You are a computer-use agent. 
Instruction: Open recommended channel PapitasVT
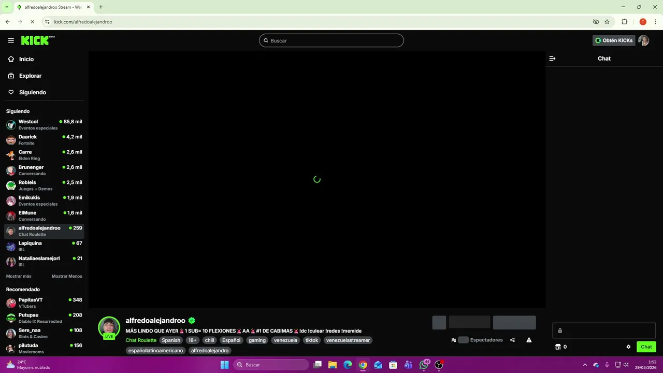coord(44,303)
